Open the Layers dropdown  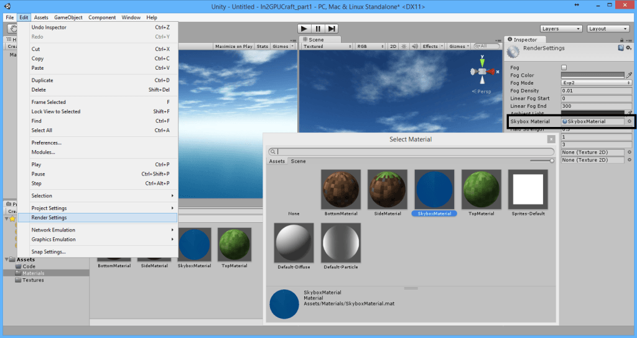(x=560, y=29)
